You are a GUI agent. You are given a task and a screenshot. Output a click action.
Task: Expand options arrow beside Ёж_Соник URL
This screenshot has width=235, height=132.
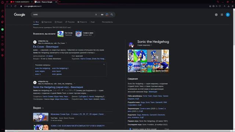click(66, 43)
